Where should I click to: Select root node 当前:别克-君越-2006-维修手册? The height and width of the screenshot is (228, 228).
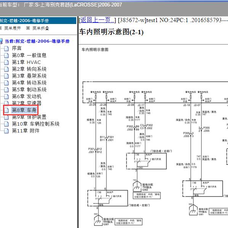[37, 41]
